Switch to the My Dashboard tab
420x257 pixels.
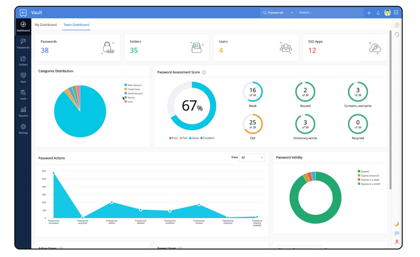(x=46, y=25)
